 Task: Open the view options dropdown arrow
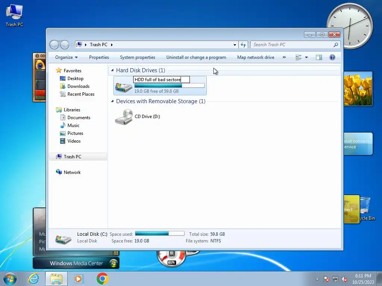pyautogui.click(x=307, y=57)
